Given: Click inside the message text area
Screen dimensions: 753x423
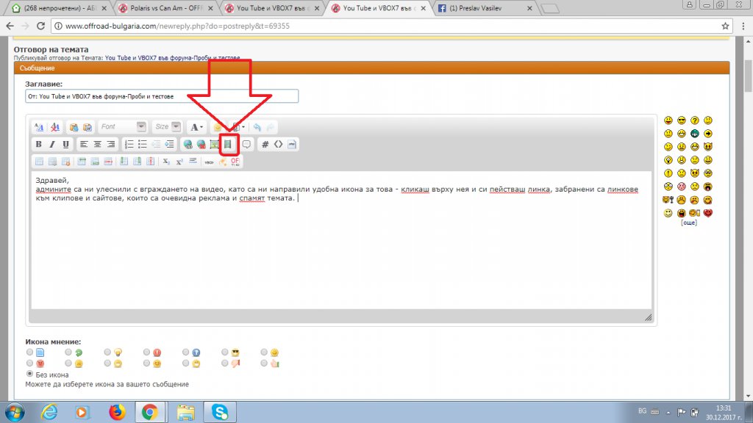Looking at the screenshot, I should click(x=341, y=240).
